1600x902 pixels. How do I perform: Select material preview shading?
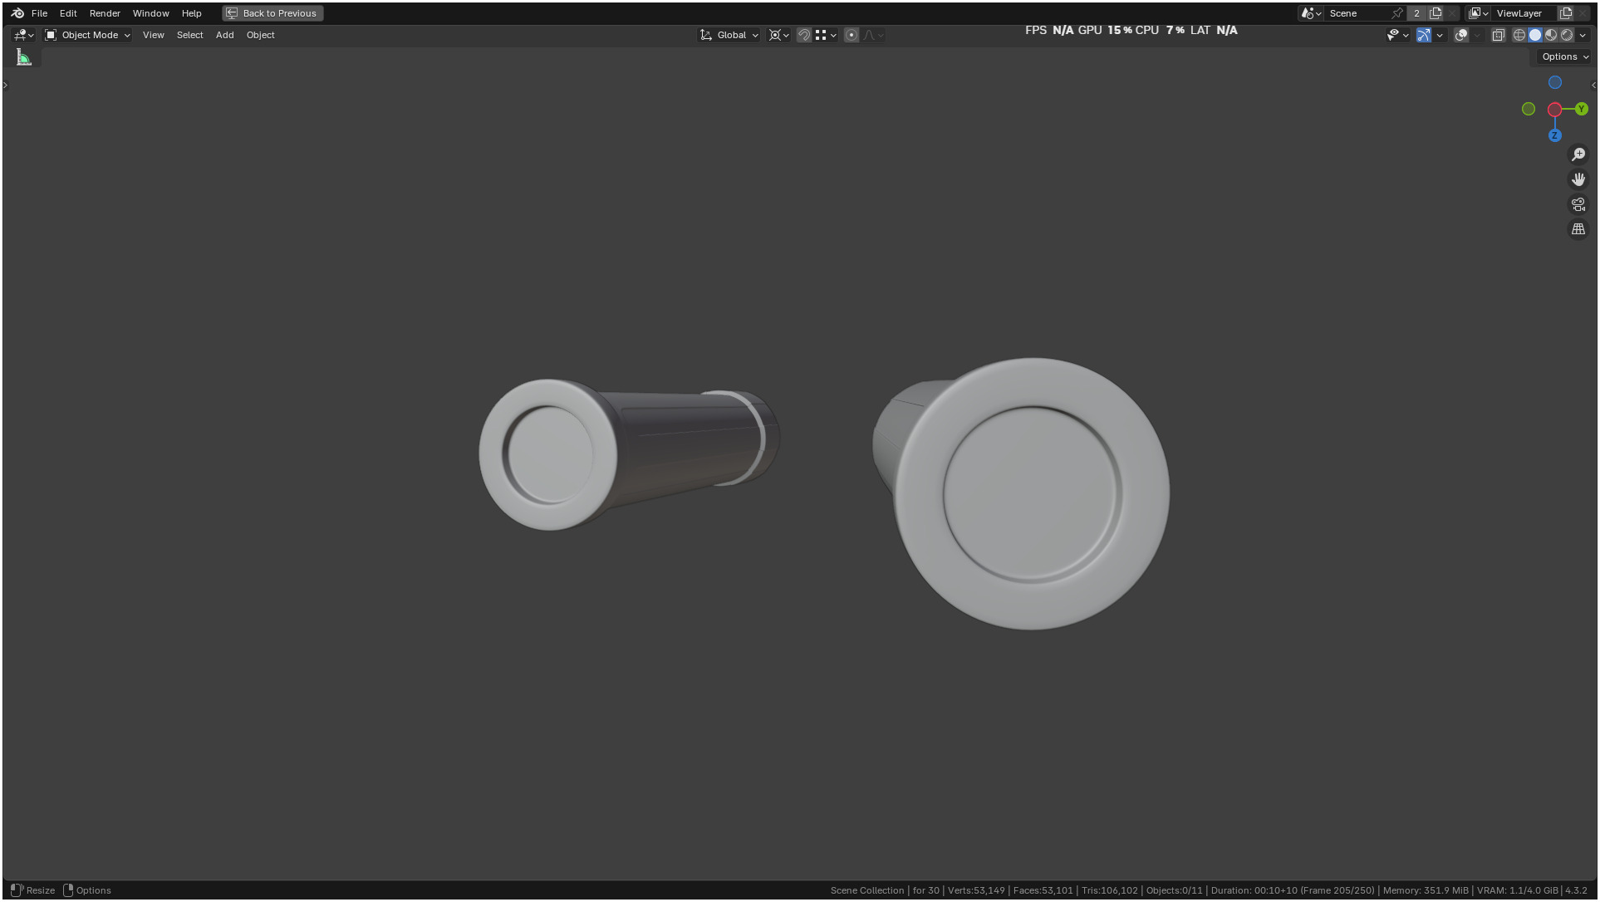pos(1550,35)
